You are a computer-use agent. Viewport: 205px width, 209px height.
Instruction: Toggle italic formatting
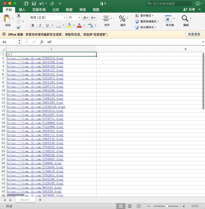[x=40, y=25]
